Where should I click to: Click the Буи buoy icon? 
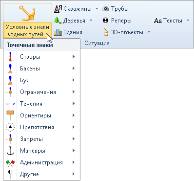click(x=10, y=80)
